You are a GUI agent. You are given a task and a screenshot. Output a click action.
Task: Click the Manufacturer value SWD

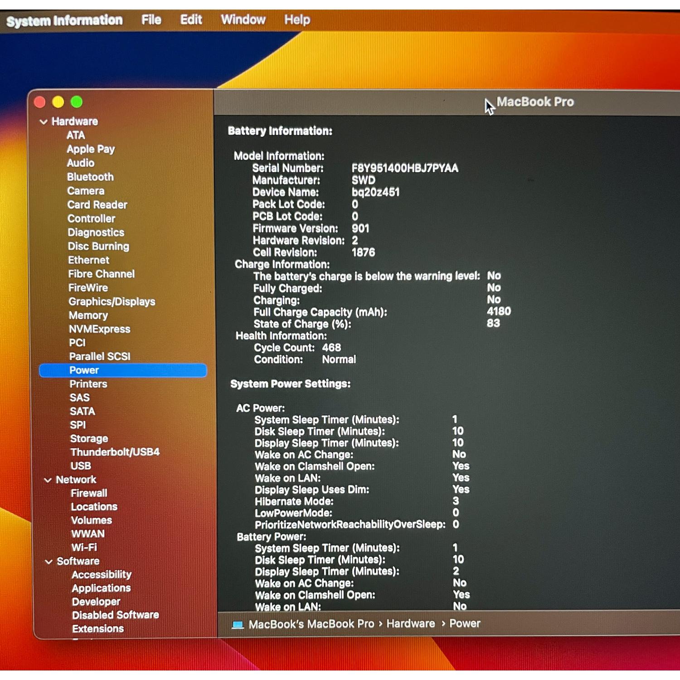pos(363,180)
